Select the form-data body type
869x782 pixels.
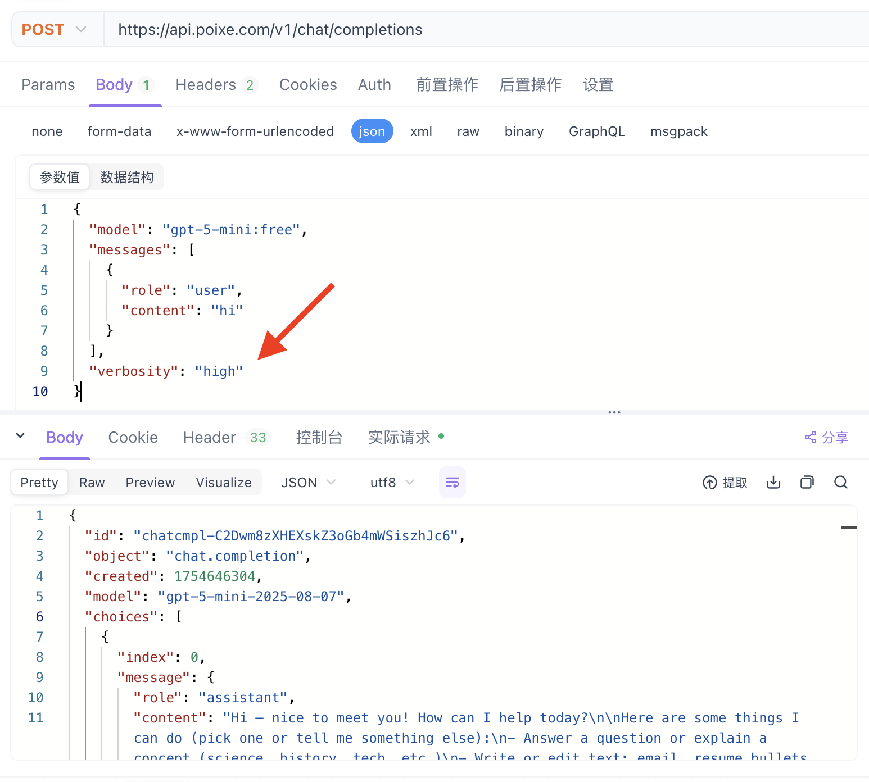tap(119, 131)
